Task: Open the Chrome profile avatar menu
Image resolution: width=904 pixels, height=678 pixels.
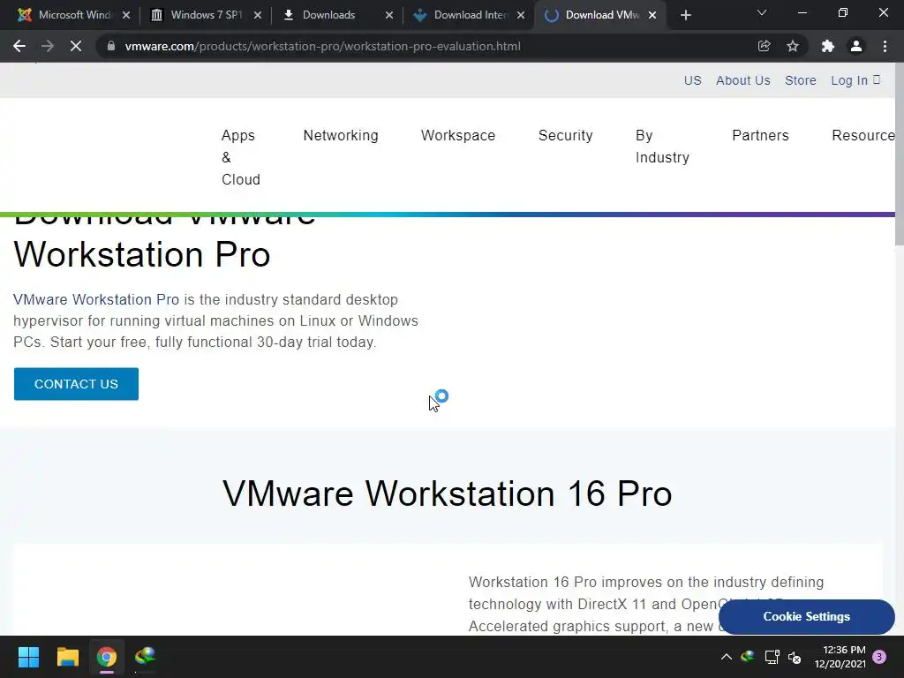Action: tap(856, 46)
